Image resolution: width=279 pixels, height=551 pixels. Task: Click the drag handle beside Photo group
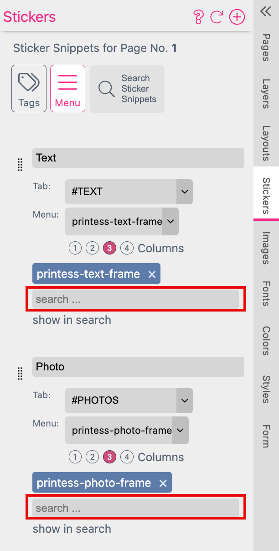(x=20, y=374)
